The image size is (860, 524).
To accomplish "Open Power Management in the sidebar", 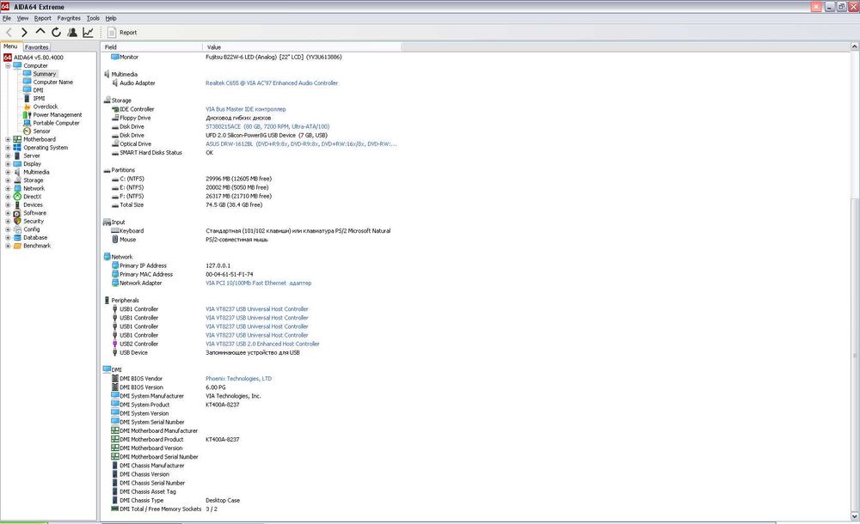I will 57,114.
